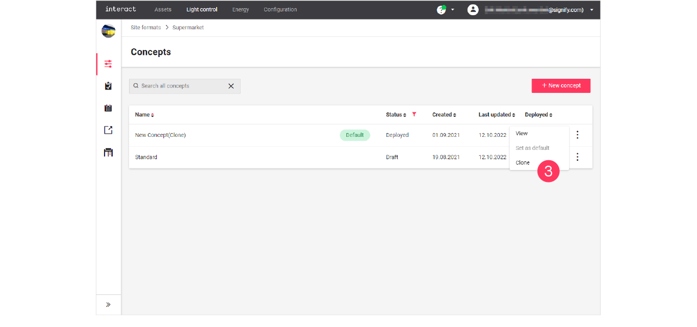Click the New concept button
The height and width of the screenshot is (327, 697).
pyautogui.click(x=561, y=86)
